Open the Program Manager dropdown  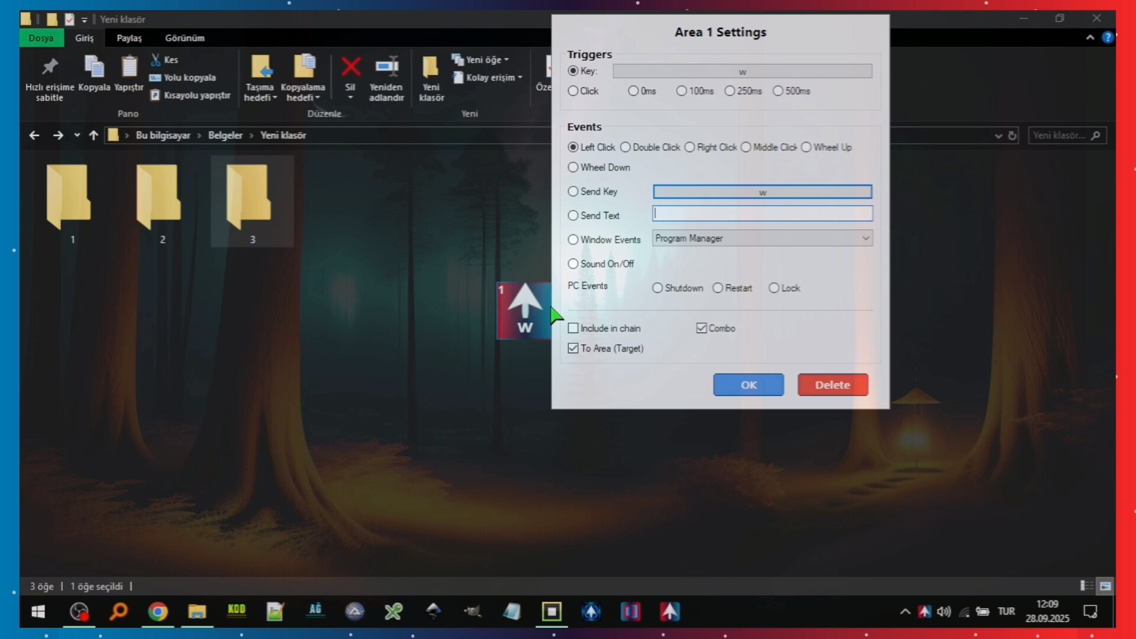(762, 238)
